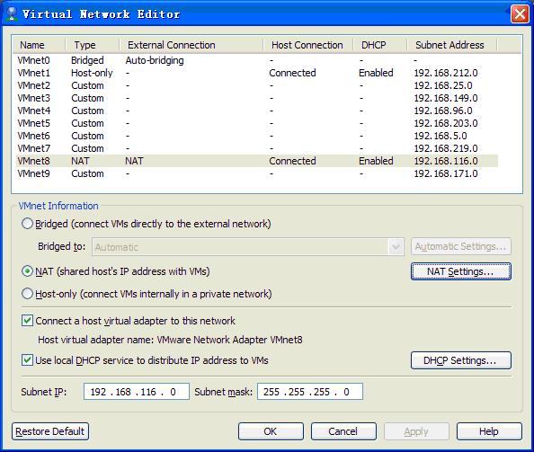The image size is (534, 452).
Task: Open the Bridged to Automatic dropdown
Action: 248,247
